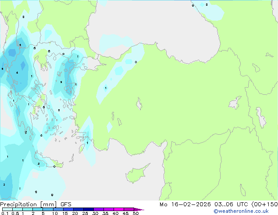The image size is (278, 215).
Task: Click the 'Precipitation [mm]' title text
Action: click(29, 204)
